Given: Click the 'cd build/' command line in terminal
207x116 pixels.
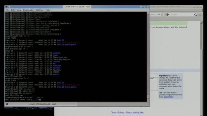Looking at the screenshot, I should [x=19, y=93].
